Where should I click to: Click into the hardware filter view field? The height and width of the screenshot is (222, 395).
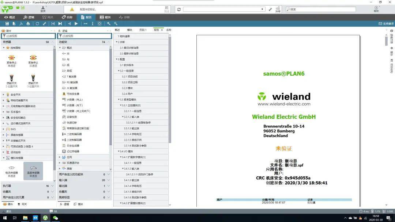28,36
